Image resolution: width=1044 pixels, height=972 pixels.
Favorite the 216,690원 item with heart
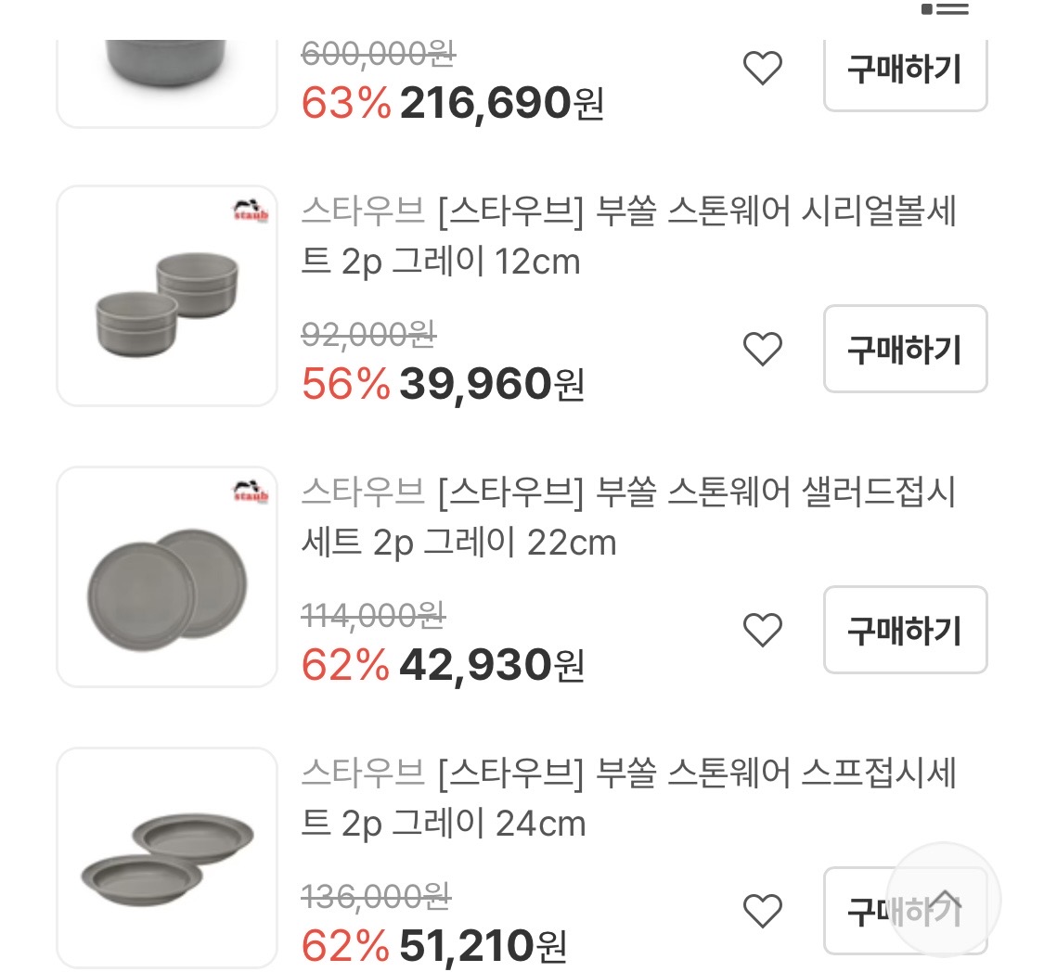click(x=763, y=68)
